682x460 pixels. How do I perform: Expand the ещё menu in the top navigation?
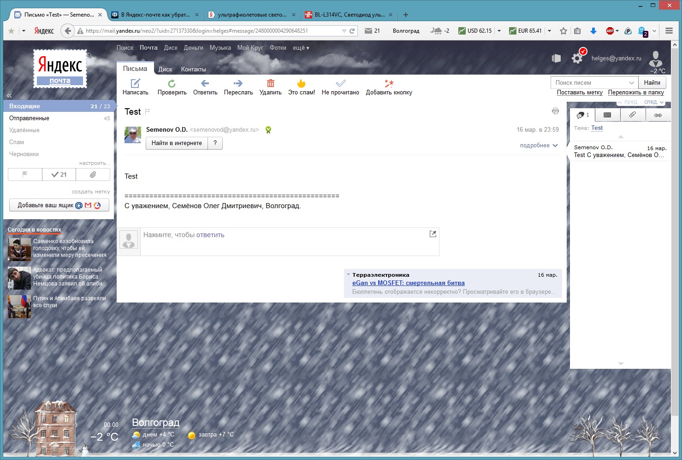coord(301,48)
